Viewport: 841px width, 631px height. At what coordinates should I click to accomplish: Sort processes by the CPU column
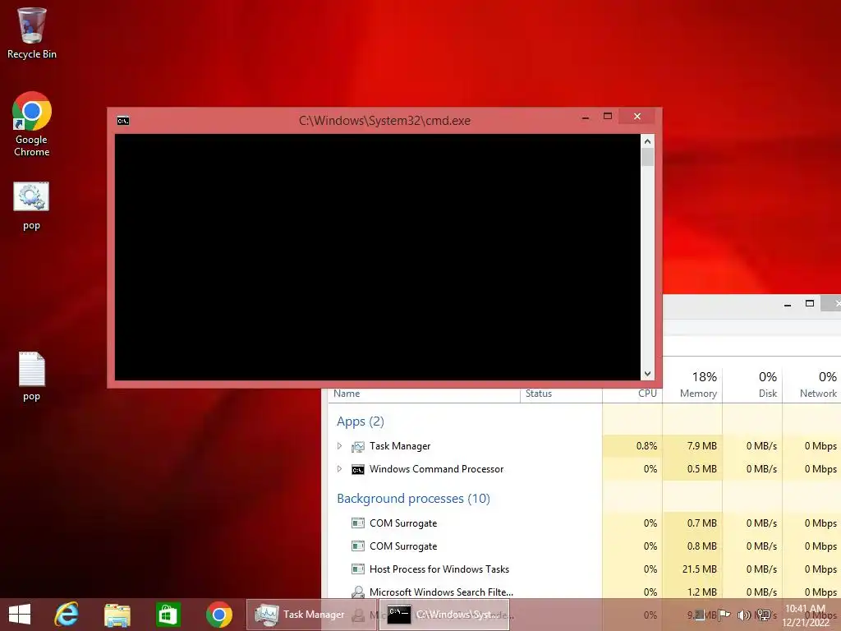tap(632, 394)
